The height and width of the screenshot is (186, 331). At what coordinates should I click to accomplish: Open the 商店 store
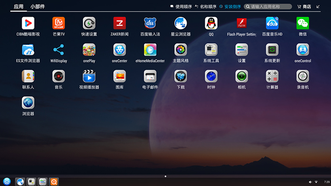[x=304, y=7]
